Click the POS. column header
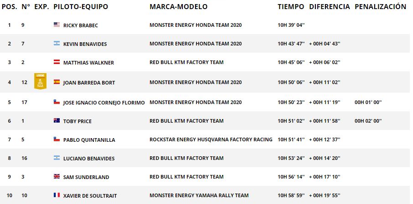The image size is (413, 204). coord(9,7)
